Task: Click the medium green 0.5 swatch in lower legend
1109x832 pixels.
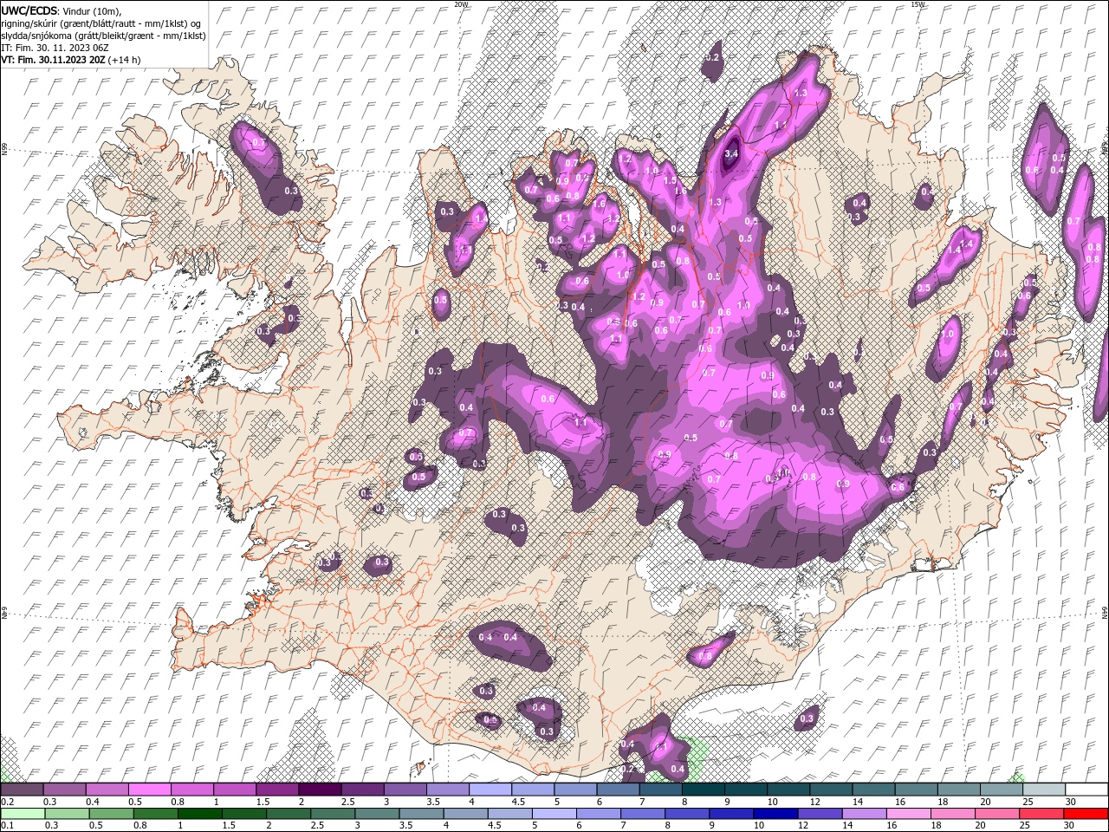Action: [112, 814]
